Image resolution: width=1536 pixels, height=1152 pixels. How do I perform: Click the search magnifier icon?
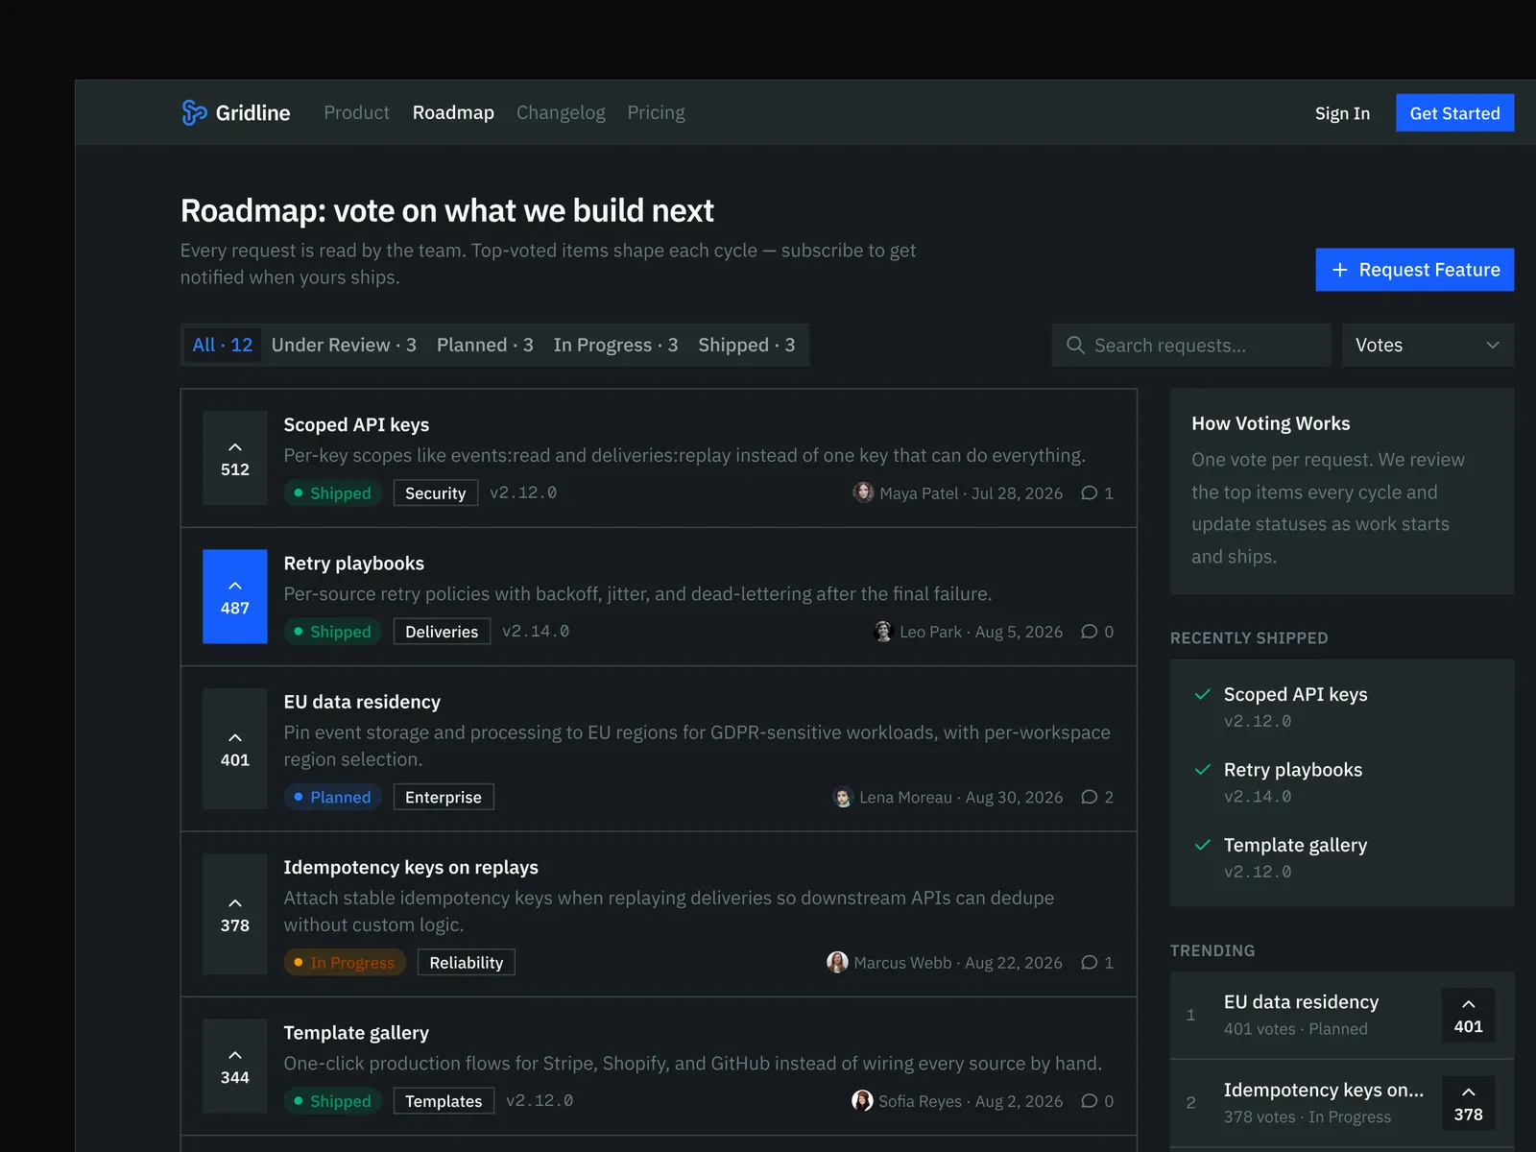[1075, 345]
